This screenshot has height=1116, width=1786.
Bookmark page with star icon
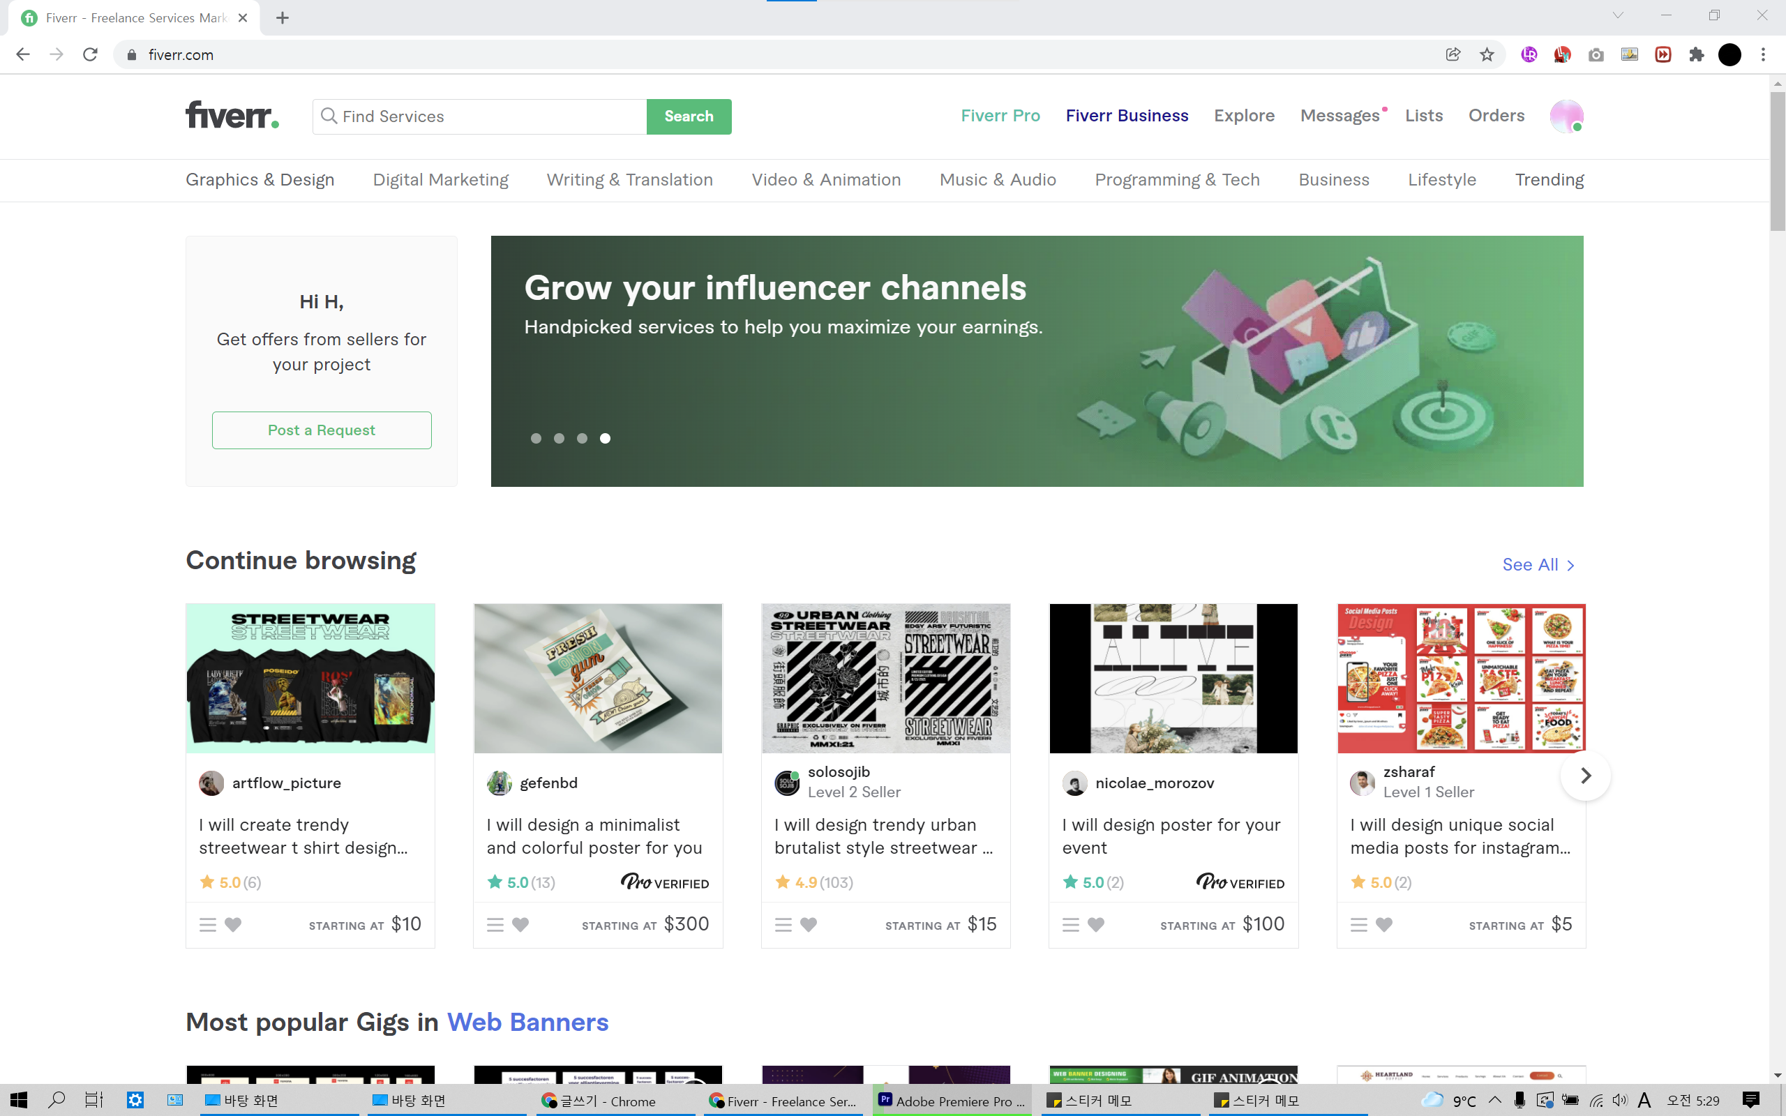[x=1487, y=54]
